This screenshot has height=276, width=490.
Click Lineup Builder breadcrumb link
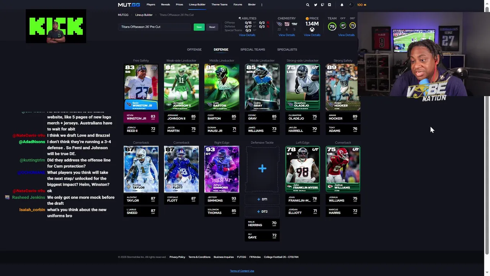coord(144,15)
